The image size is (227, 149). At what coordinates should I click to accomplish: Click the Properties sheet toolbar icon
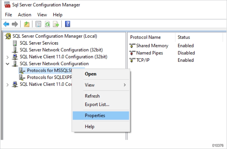[38, 24]
